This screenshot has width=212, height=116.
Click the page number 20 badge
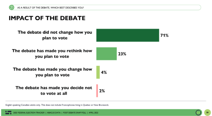(x=207, y=113)
